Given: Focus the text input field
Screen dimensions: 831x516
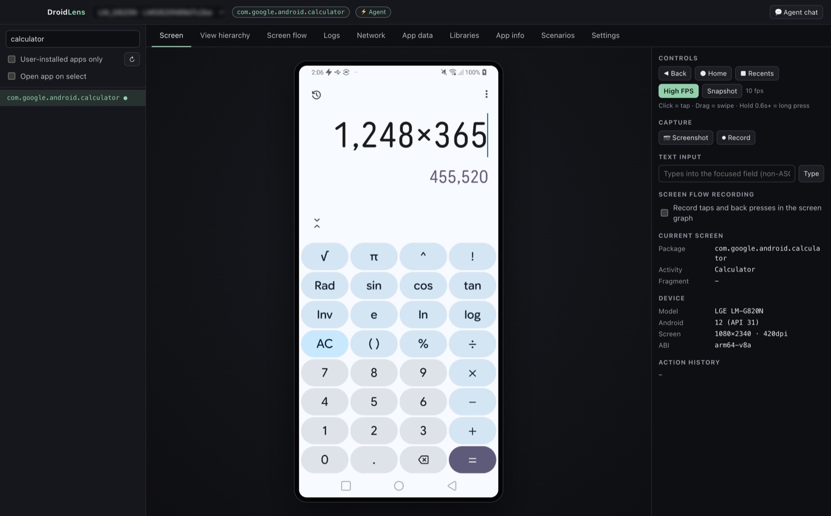Looking at the screenshot, I should pos(727,173).
